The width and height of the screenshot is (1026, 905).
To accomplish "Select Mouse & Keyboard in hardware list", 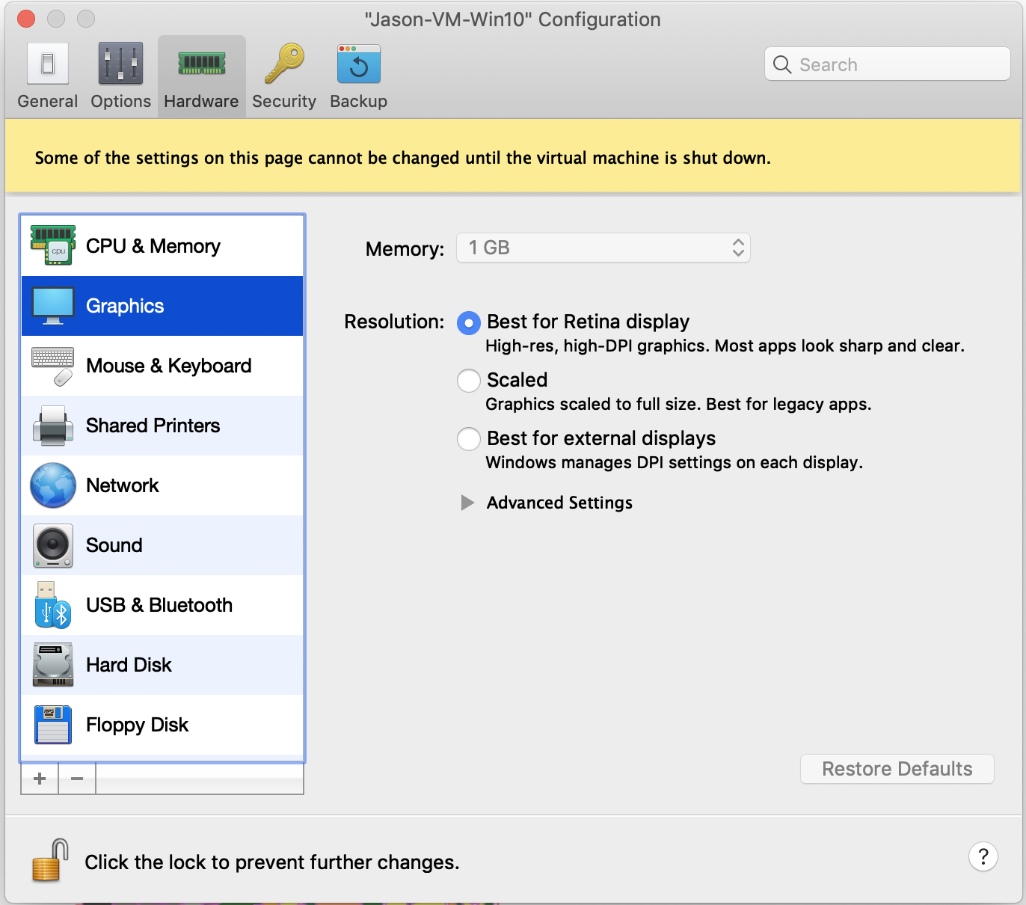I will click(162, 366).
